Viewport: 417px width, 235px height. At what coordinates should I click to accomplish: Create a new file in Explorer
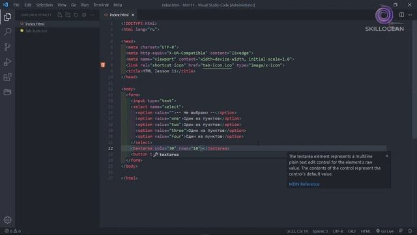pos(60,15)
